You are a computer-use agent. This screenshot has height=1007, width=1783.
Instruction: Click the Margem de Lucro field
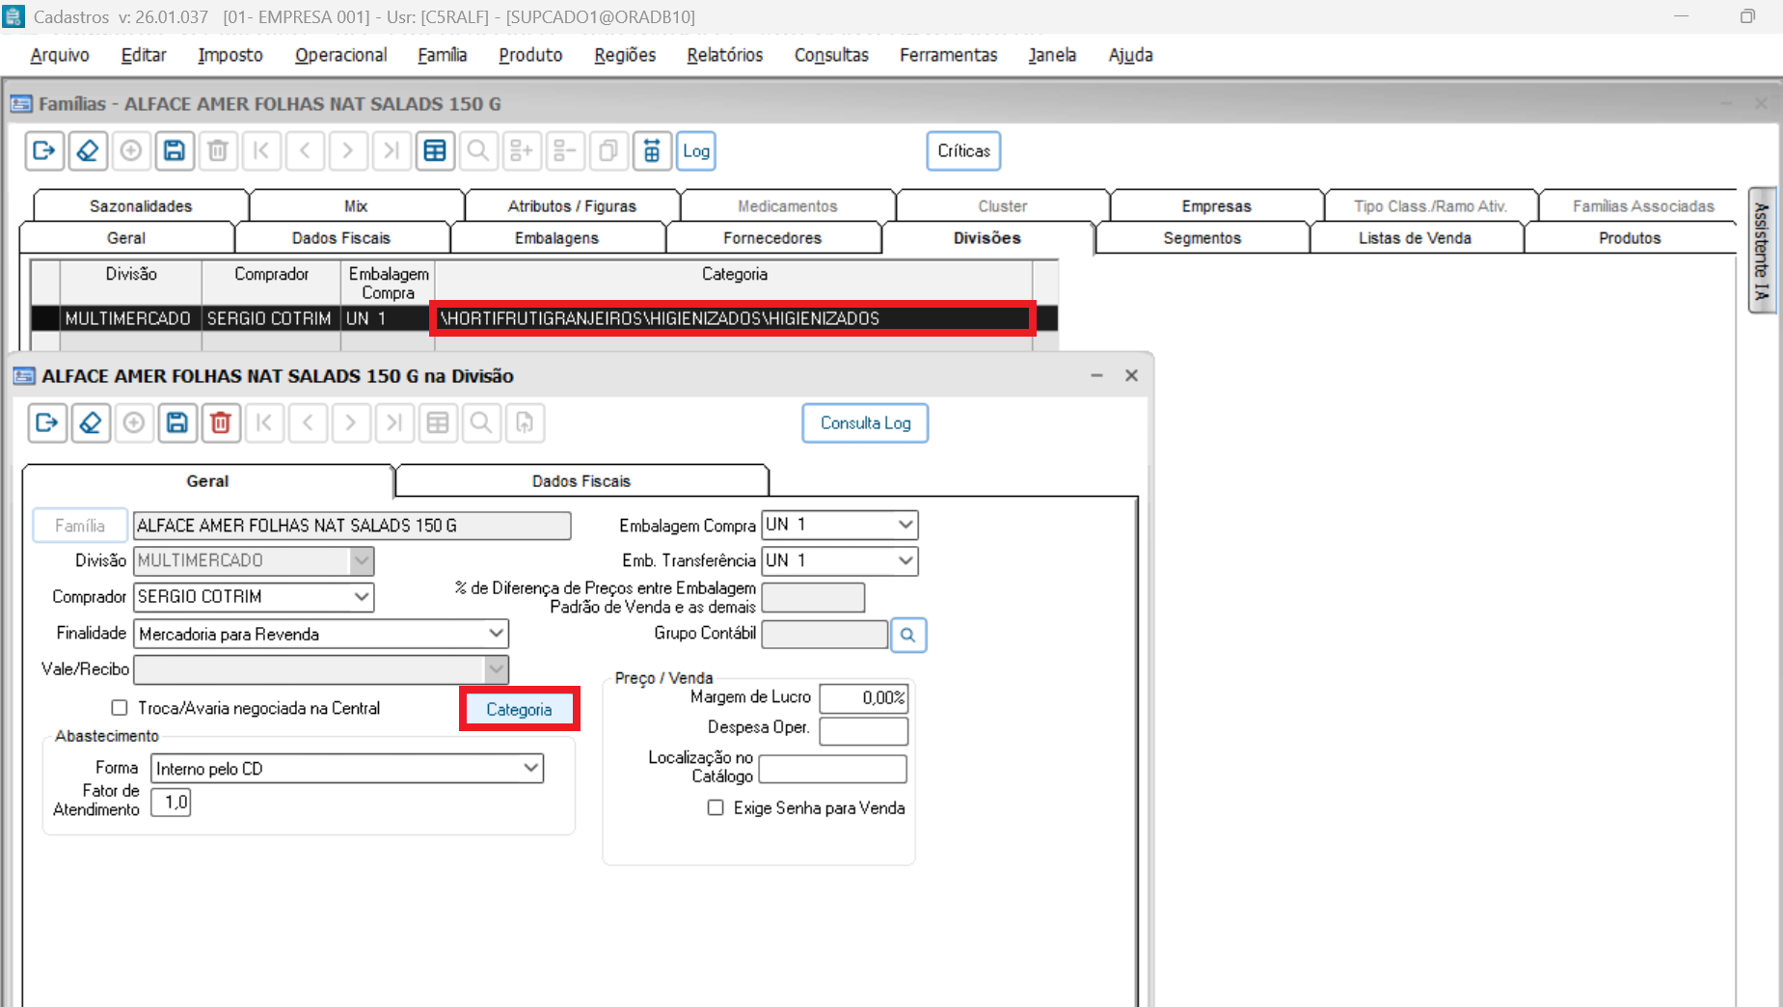[864, 697]
